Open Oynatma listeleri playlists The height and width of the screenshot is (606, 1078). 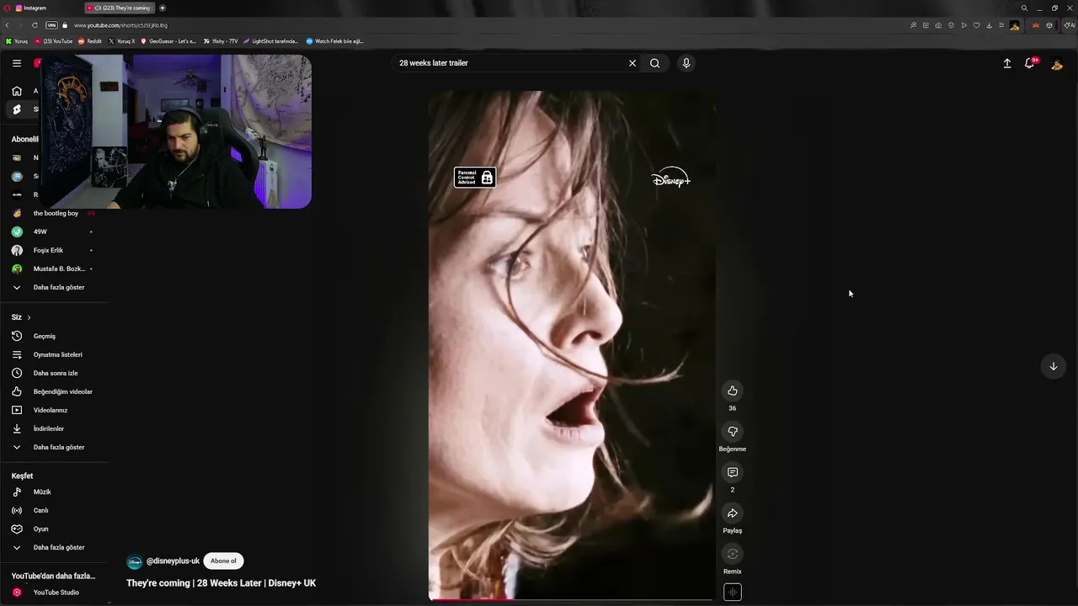pos(54,354)
